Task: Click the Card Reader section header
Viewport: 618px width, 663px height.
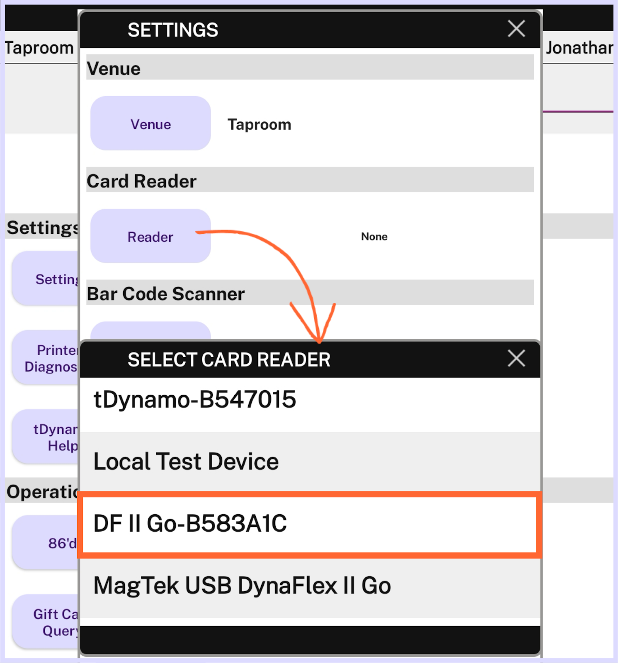Action: tap(310, 180)
